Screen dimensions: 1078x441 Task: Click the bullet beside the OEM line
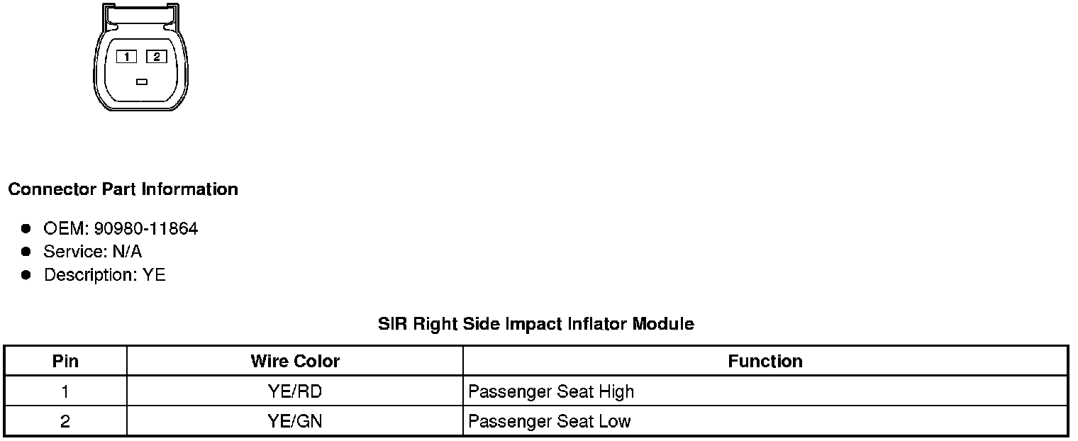click(x=26, y=228)
